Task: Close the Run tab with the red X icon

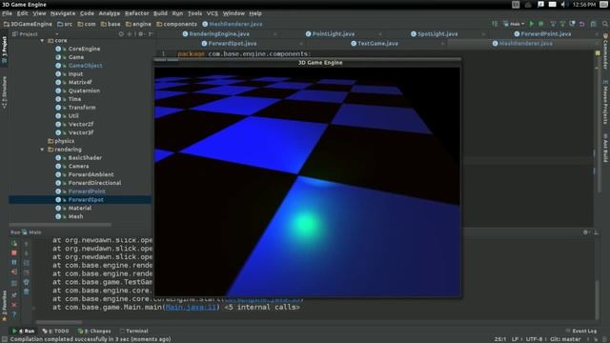Action: [14, 305]
